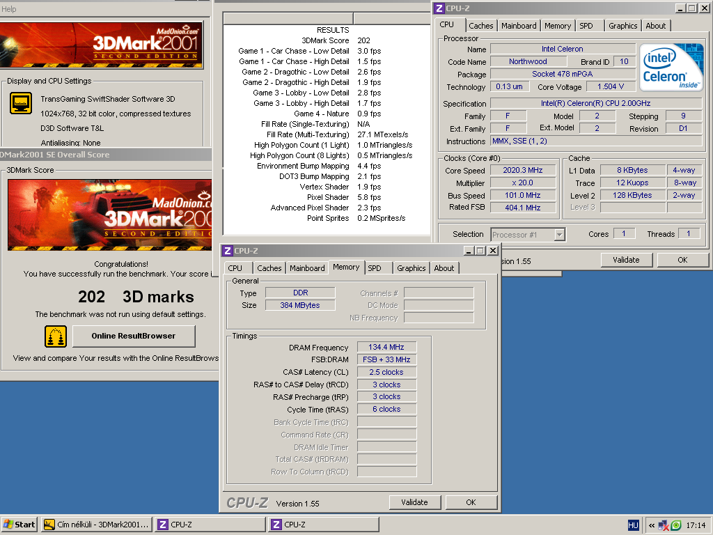Image resolution: width=713 pixels, height=535 pixels.
Task: Click the 3DMark2001 icon in taskbar button
Action: 49,525
